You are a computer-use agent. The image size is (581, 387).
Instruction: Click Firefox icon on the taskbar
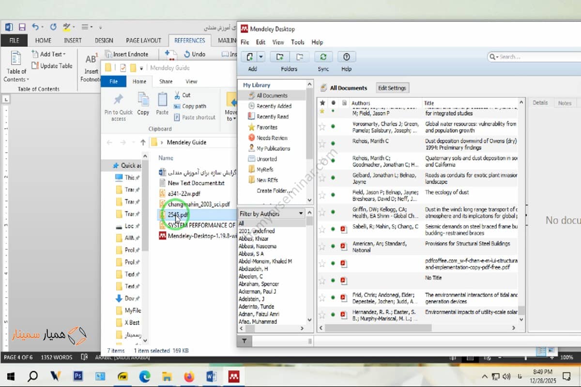188,376
